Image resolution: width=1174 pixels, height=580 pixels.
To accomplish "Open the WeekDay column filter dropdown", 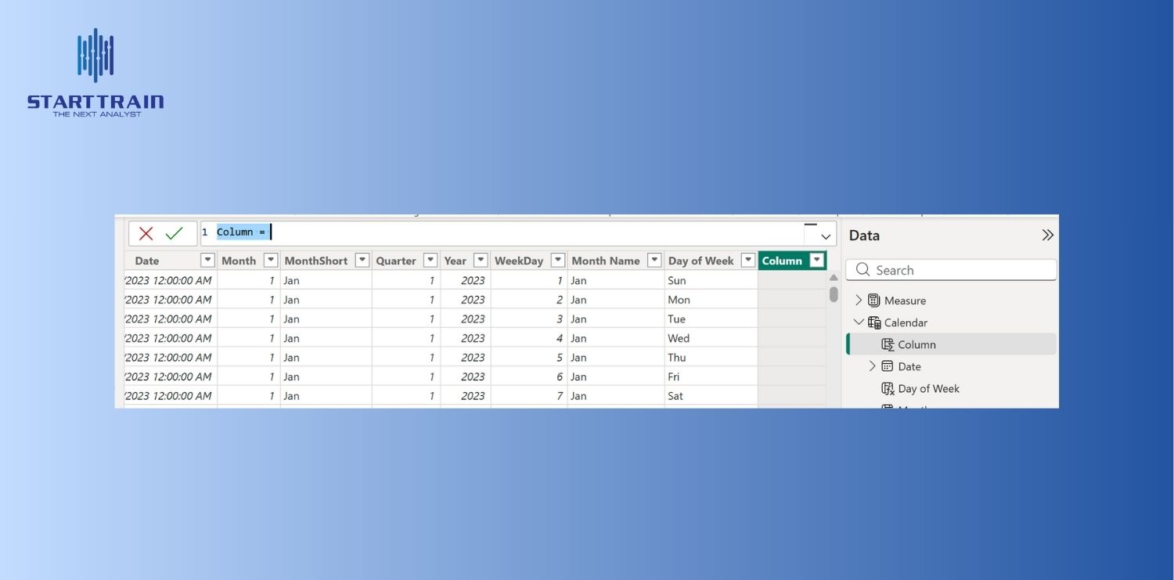I will tap(558, 259).
